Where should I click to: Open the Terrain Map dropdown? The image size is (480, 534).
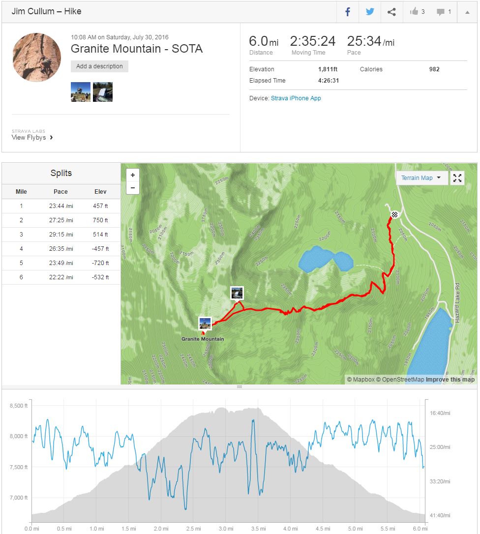421,178
